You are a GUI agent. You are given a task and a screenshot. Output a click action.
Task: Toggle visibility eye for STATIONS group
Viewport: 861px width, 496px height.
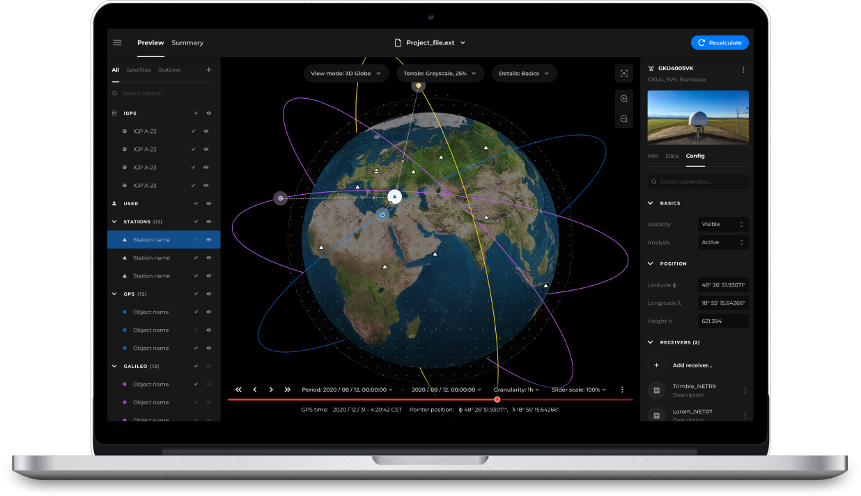[208, 222]
